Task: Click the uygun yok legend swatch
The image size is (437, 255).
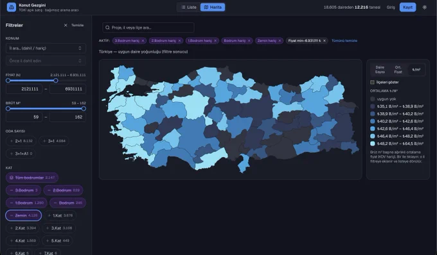Action: pyautogui.click(x=373, y=99)
